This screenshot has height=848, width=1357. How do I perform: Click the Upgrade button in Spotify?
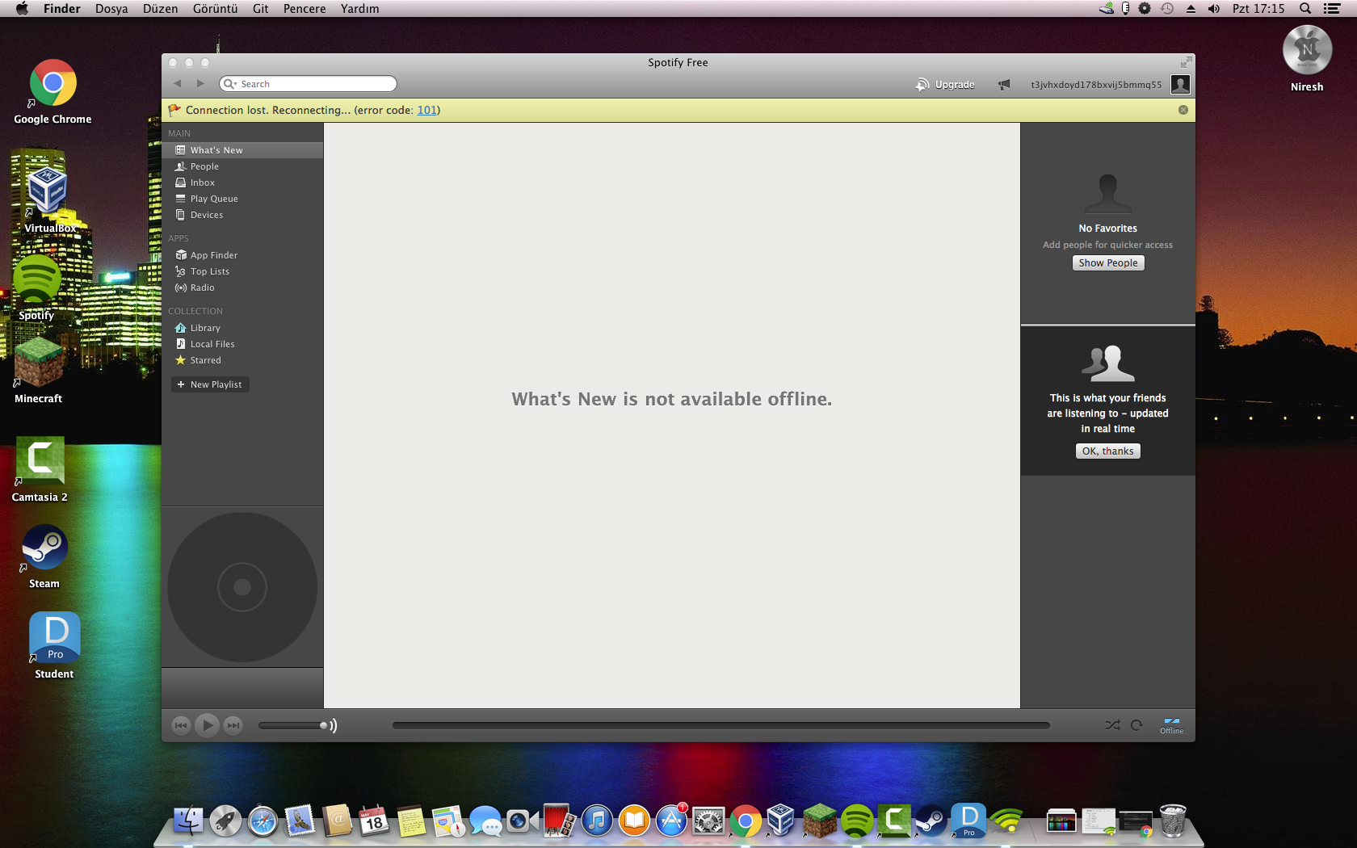click(x=945, y=85)
